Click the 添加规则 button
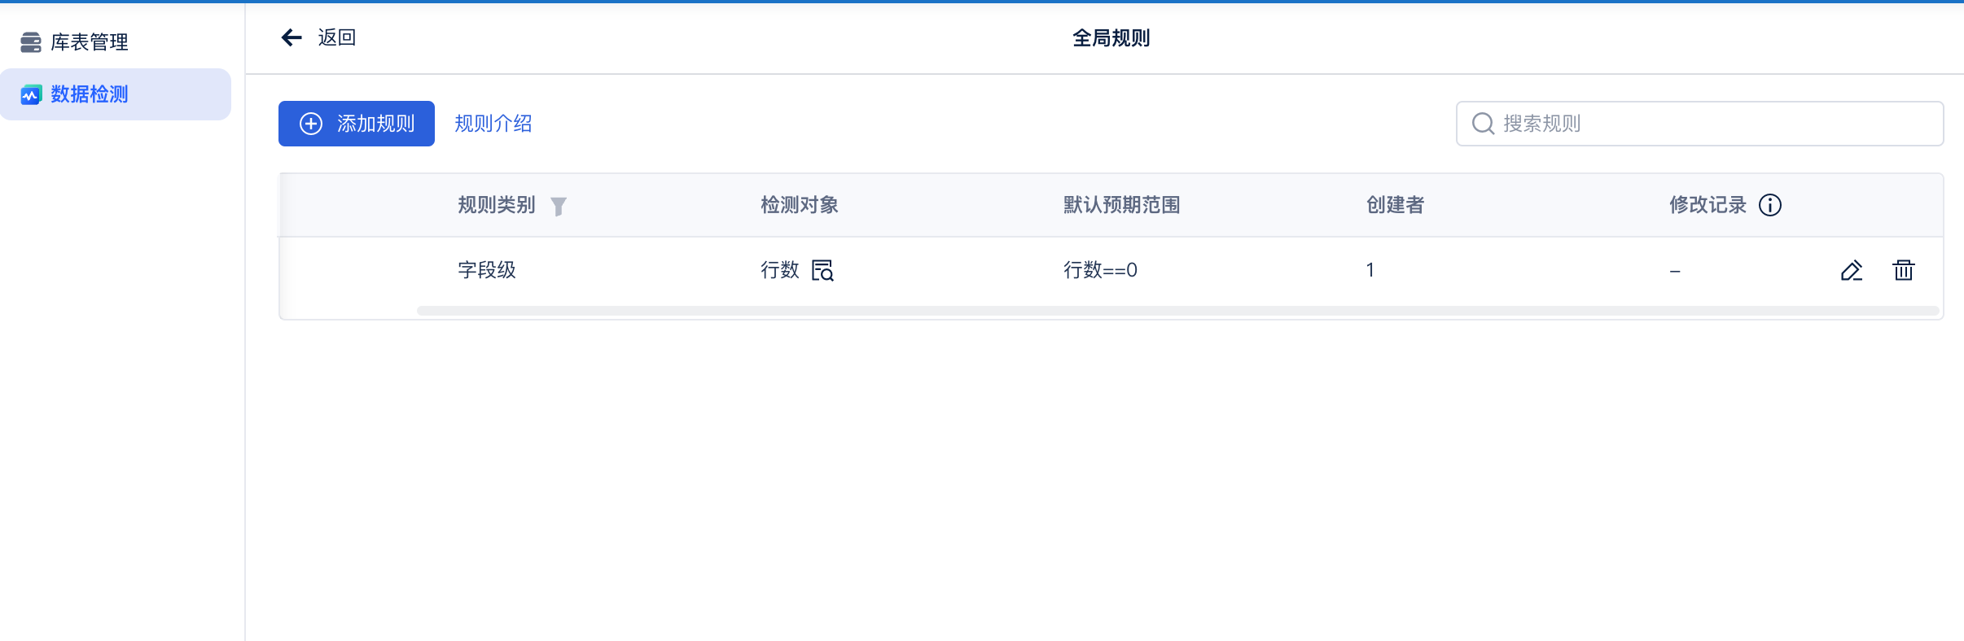This screenshot has height=641, width=1964. point(357,124)
